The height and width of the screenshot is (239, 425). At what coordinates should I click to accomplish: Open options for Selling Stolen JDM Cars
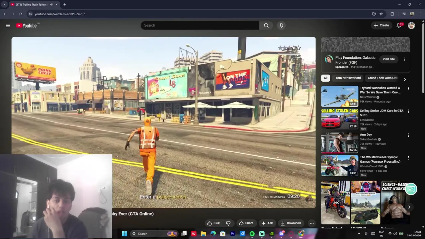click(408, 111)
